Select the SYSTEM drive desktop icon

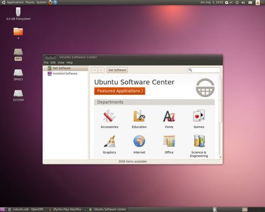pyautogui.click(x=18, y=96)
